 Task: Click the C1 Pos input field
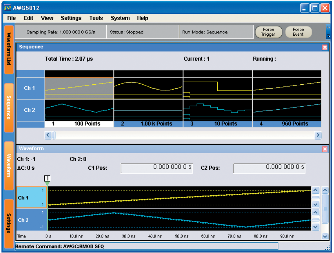[157, 168]
